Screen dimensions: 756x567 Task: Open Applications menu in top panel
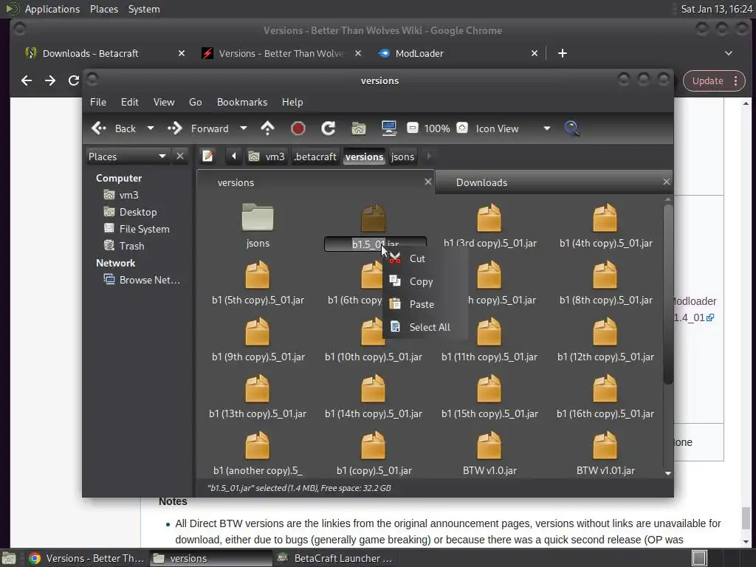pyautogui.click(x=52, y=9)
